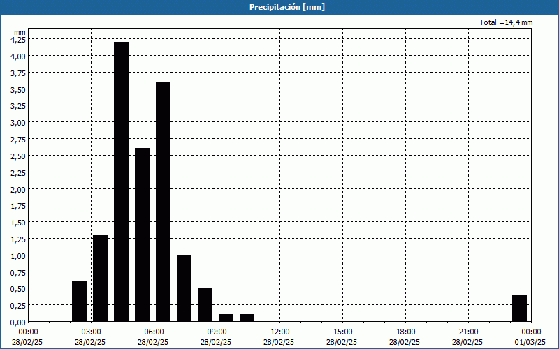The width and height of the screenshot is (559, 349).
Task: Click the 15:00 28/02/25 x-axis label
Action: [342, 337]
